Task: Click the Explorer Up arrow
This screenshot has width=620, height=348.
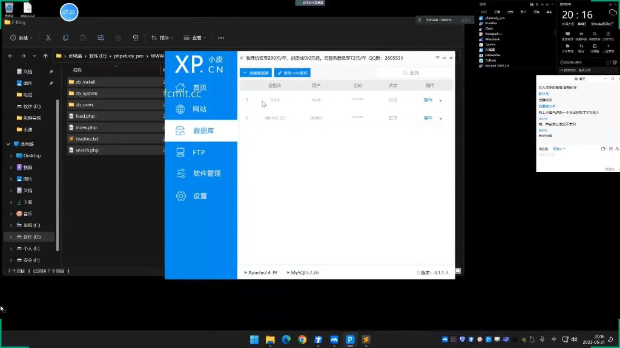Action: click(x=45, y=56)
